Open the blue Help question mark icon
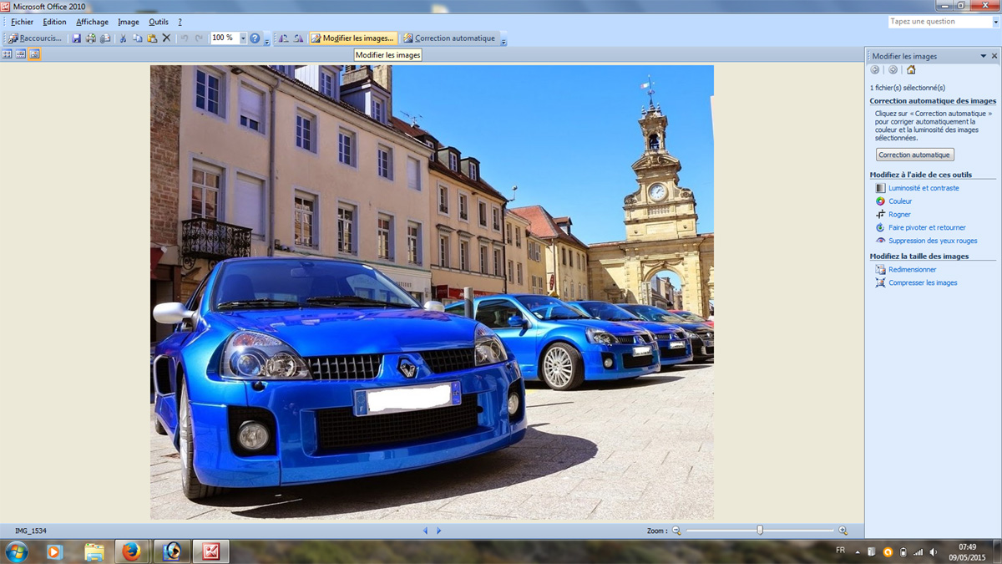1002x564 pixels. [256, 38]
